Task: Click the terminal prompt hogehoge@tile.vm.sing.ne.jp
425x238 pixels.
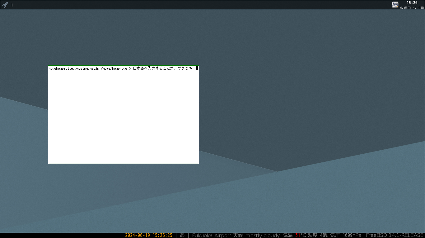Action: (74, 68)
